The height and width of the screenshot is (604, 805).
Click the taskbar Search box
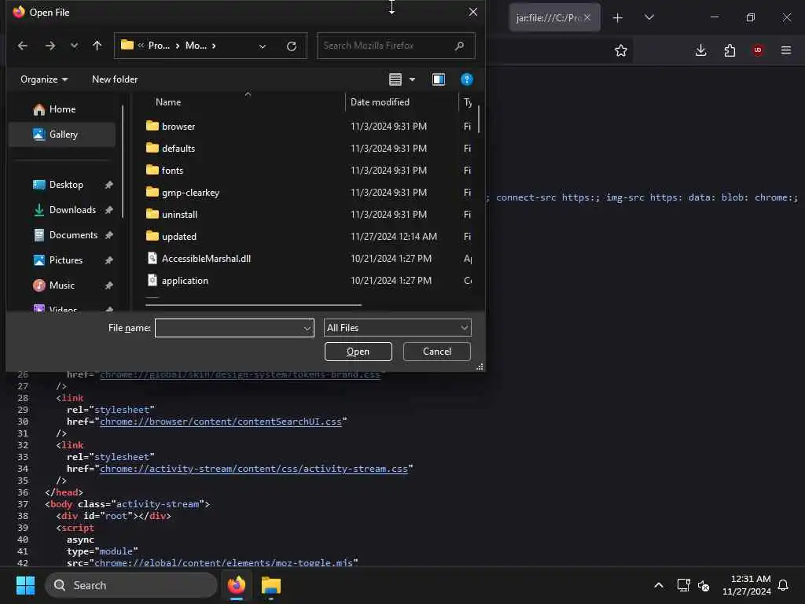(x=131, y=585)
